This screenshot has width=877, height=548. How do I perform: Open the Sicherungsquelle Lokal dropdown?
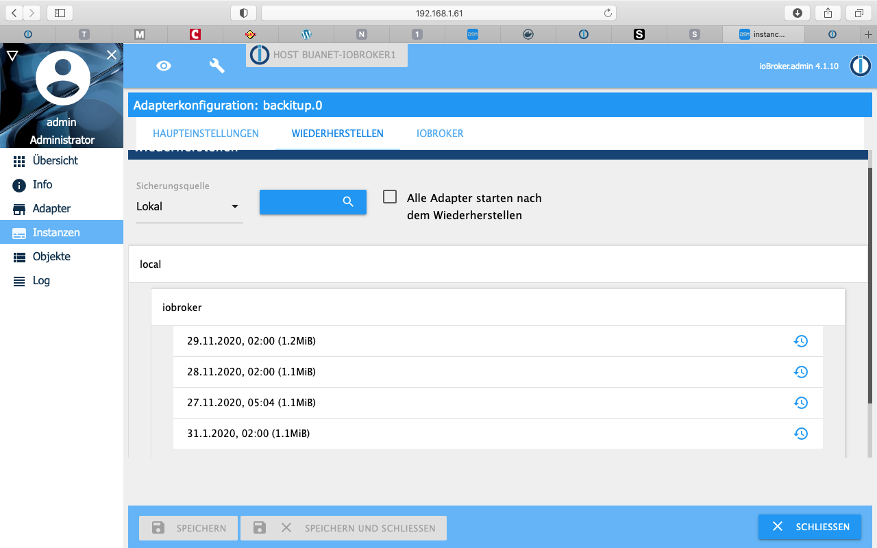pos(190,206)
